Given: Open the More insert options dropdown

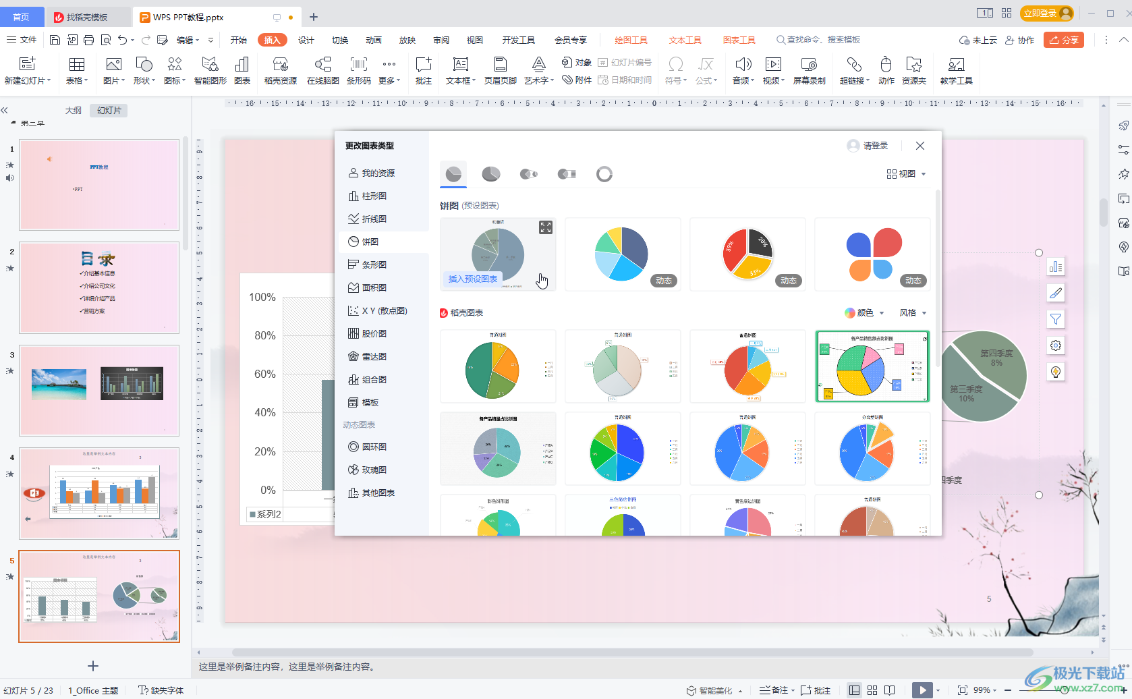Looking at the screenshot, I should (389, 71).
